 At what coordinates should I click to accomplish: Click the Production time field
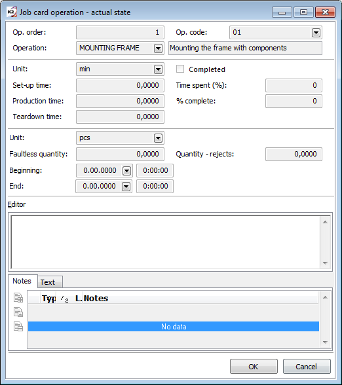click(x=120, y=101)
